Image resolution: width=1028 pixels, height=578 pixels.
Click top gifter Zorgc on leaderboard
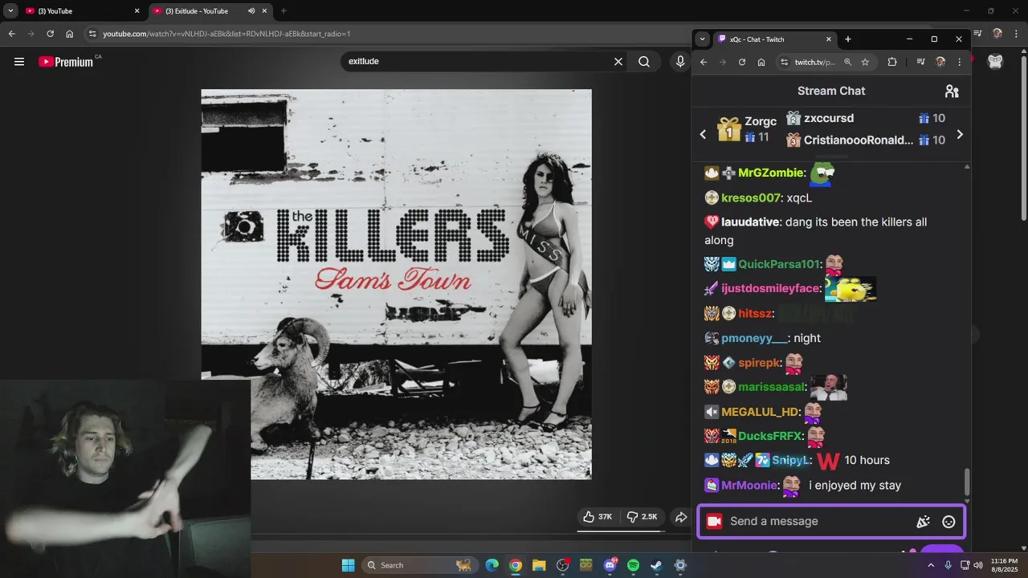tap(761, 121)
